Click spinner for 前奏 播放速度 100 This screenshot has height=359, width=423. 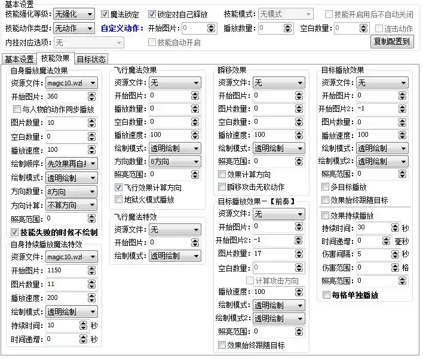point(299,292)
